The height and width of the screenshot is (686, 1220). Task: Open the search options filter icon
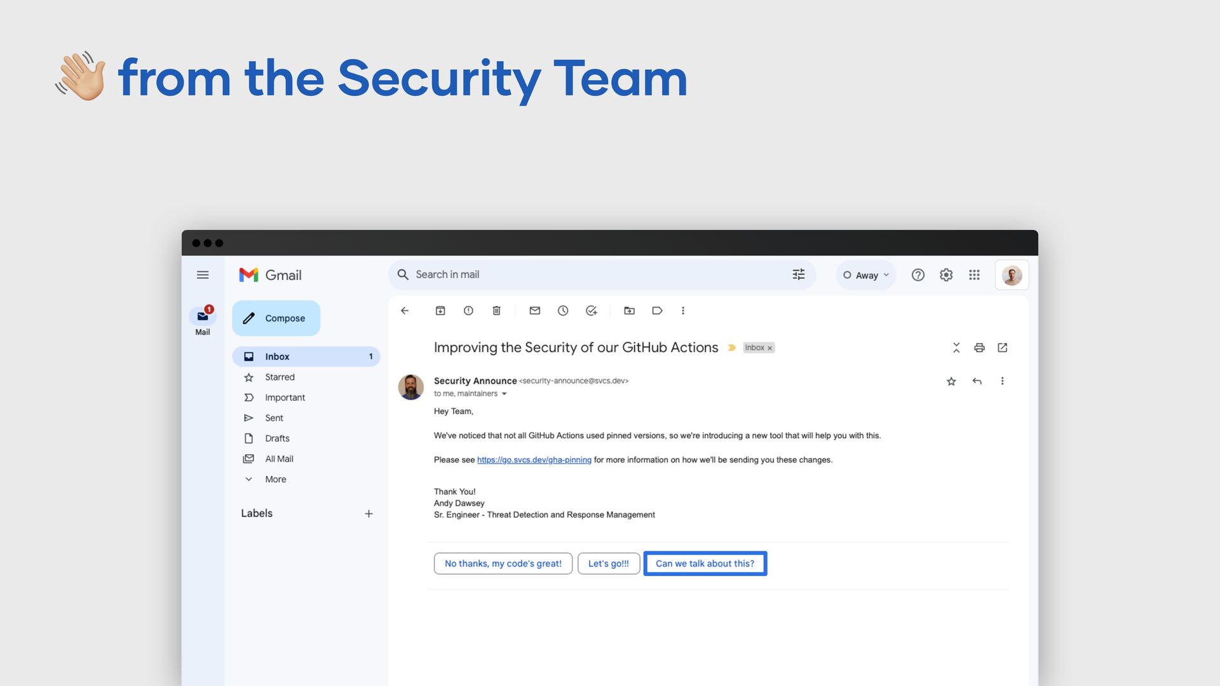coord(799,274)
